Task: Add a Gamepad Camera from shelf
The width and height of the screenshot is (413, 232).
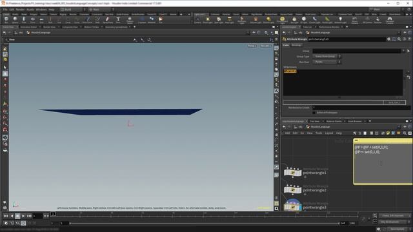Action: click(390, 20)
